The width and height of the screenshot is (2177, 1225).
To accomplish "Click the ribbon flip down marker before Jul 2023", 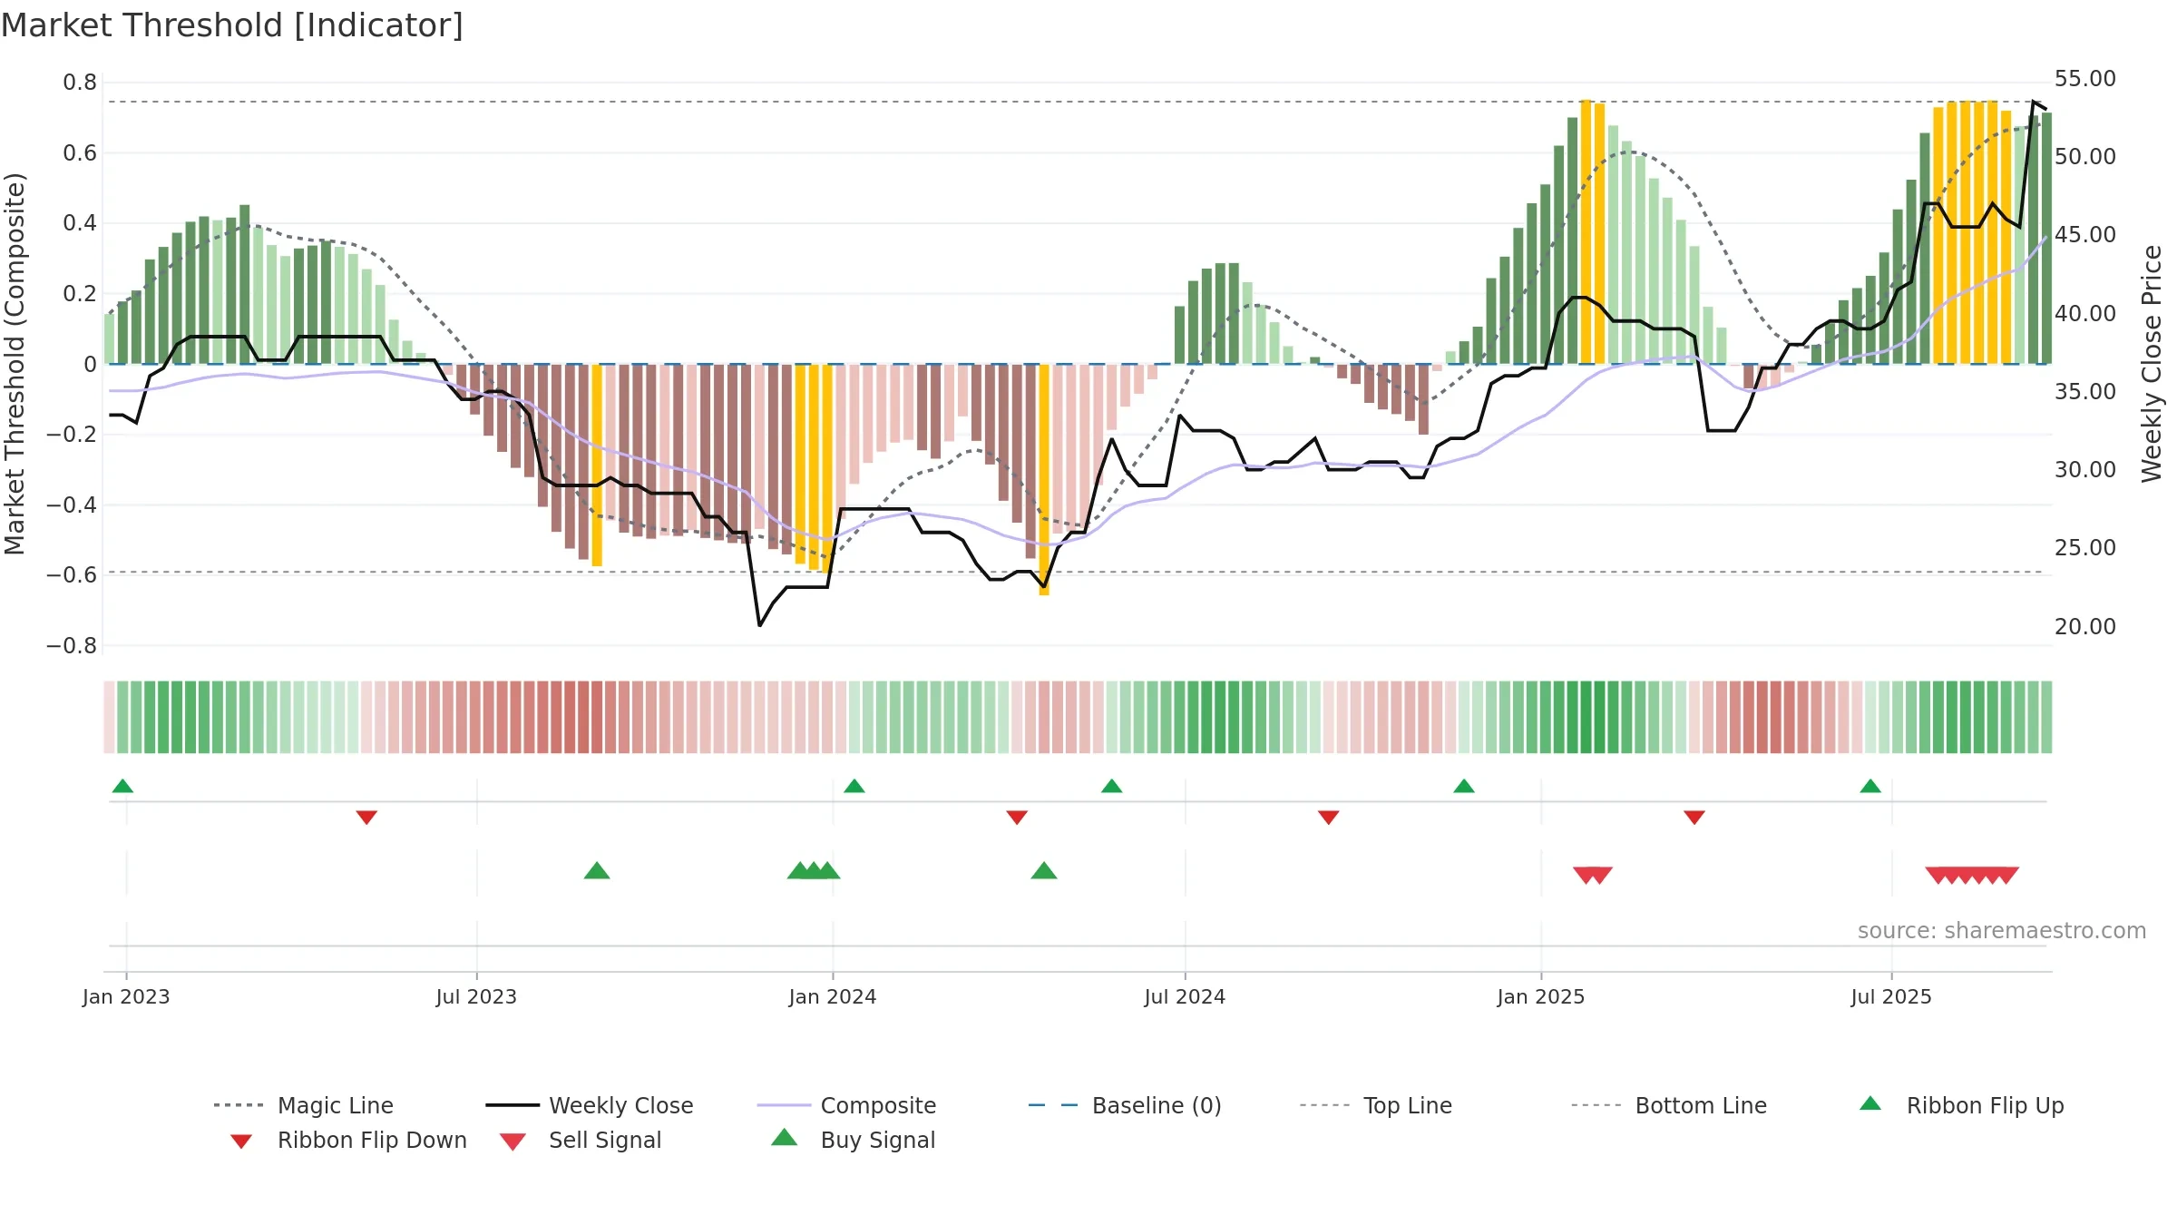I will click(366, 818).
